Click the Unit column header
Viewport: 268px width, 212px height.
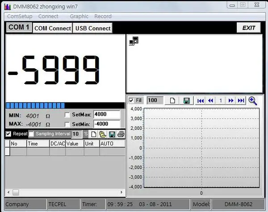[92, 144]
